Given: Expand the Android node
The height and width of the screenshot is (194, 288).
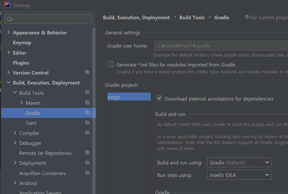Looking at the screenshot, I should [15, 183].
